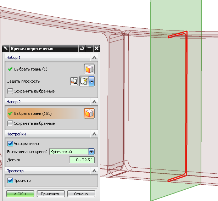The width and height of the screenshot is (218, 201).
Task: Uncheck the Просмотр checkbox
Action: (10, 180)
